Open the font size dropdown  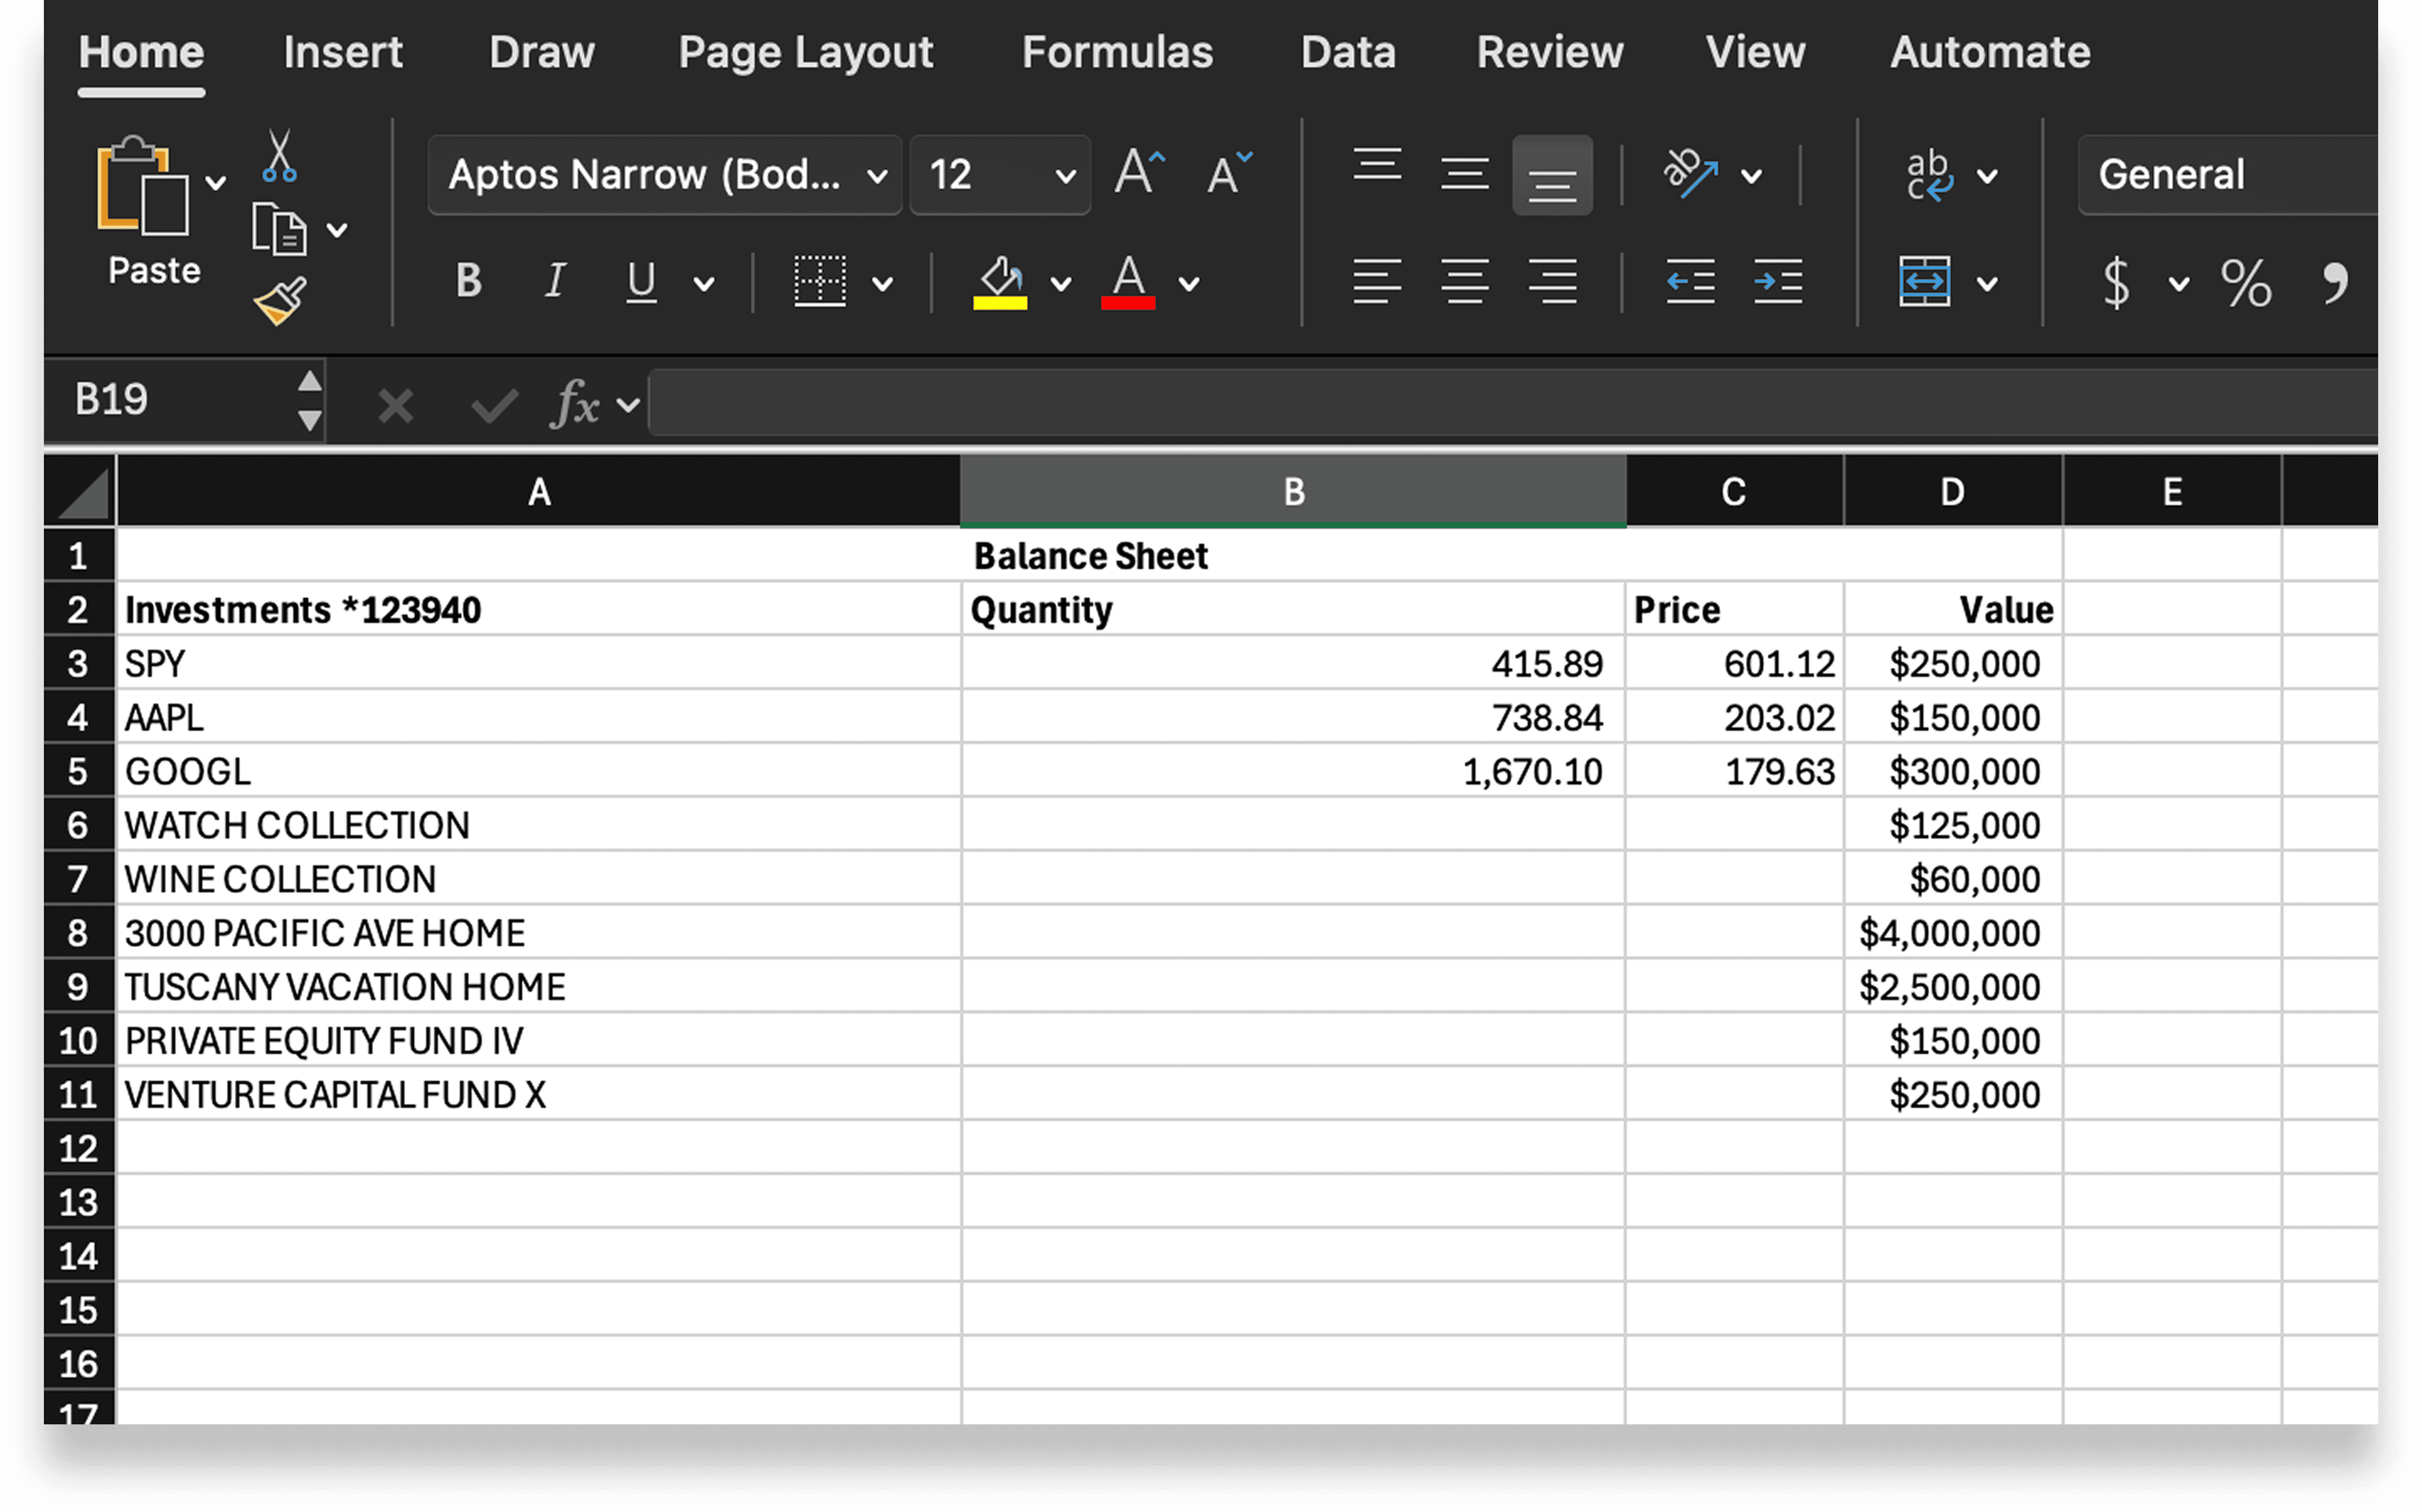[1065, 176]
